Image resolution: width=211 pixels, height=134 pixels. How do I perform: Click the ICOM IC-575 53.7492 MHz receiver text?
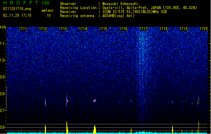[x=135, y=12]
